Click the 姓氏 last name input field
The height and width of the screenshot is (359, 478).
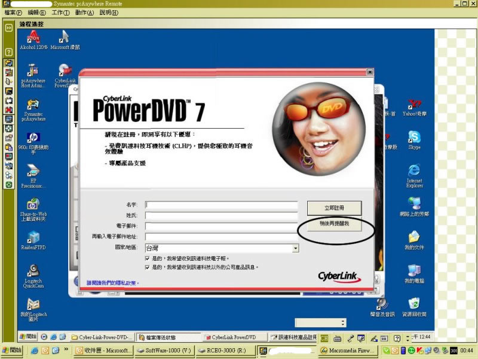tap(221, 215)
